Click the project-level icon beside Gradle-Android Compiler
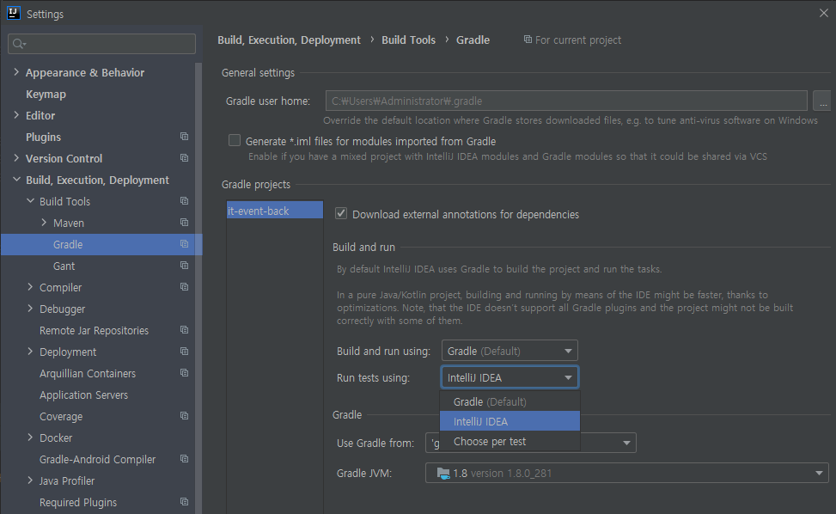 185,458
